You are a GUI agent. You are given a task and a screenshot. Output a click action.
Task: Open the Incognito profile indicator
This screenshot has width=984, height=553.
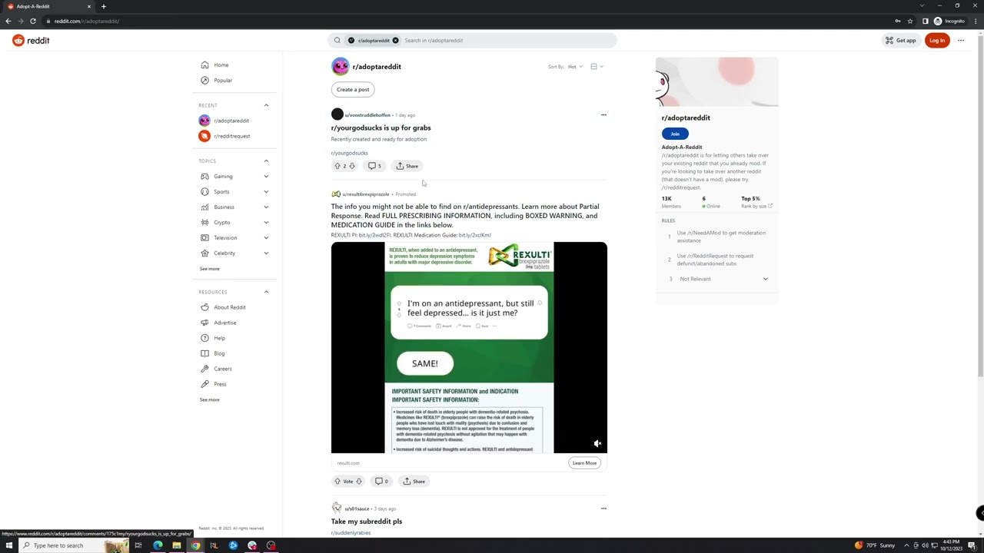[x=949, y=21]
